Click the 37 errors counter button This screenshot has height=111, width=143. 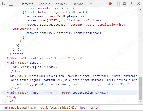tap(112, 4)
